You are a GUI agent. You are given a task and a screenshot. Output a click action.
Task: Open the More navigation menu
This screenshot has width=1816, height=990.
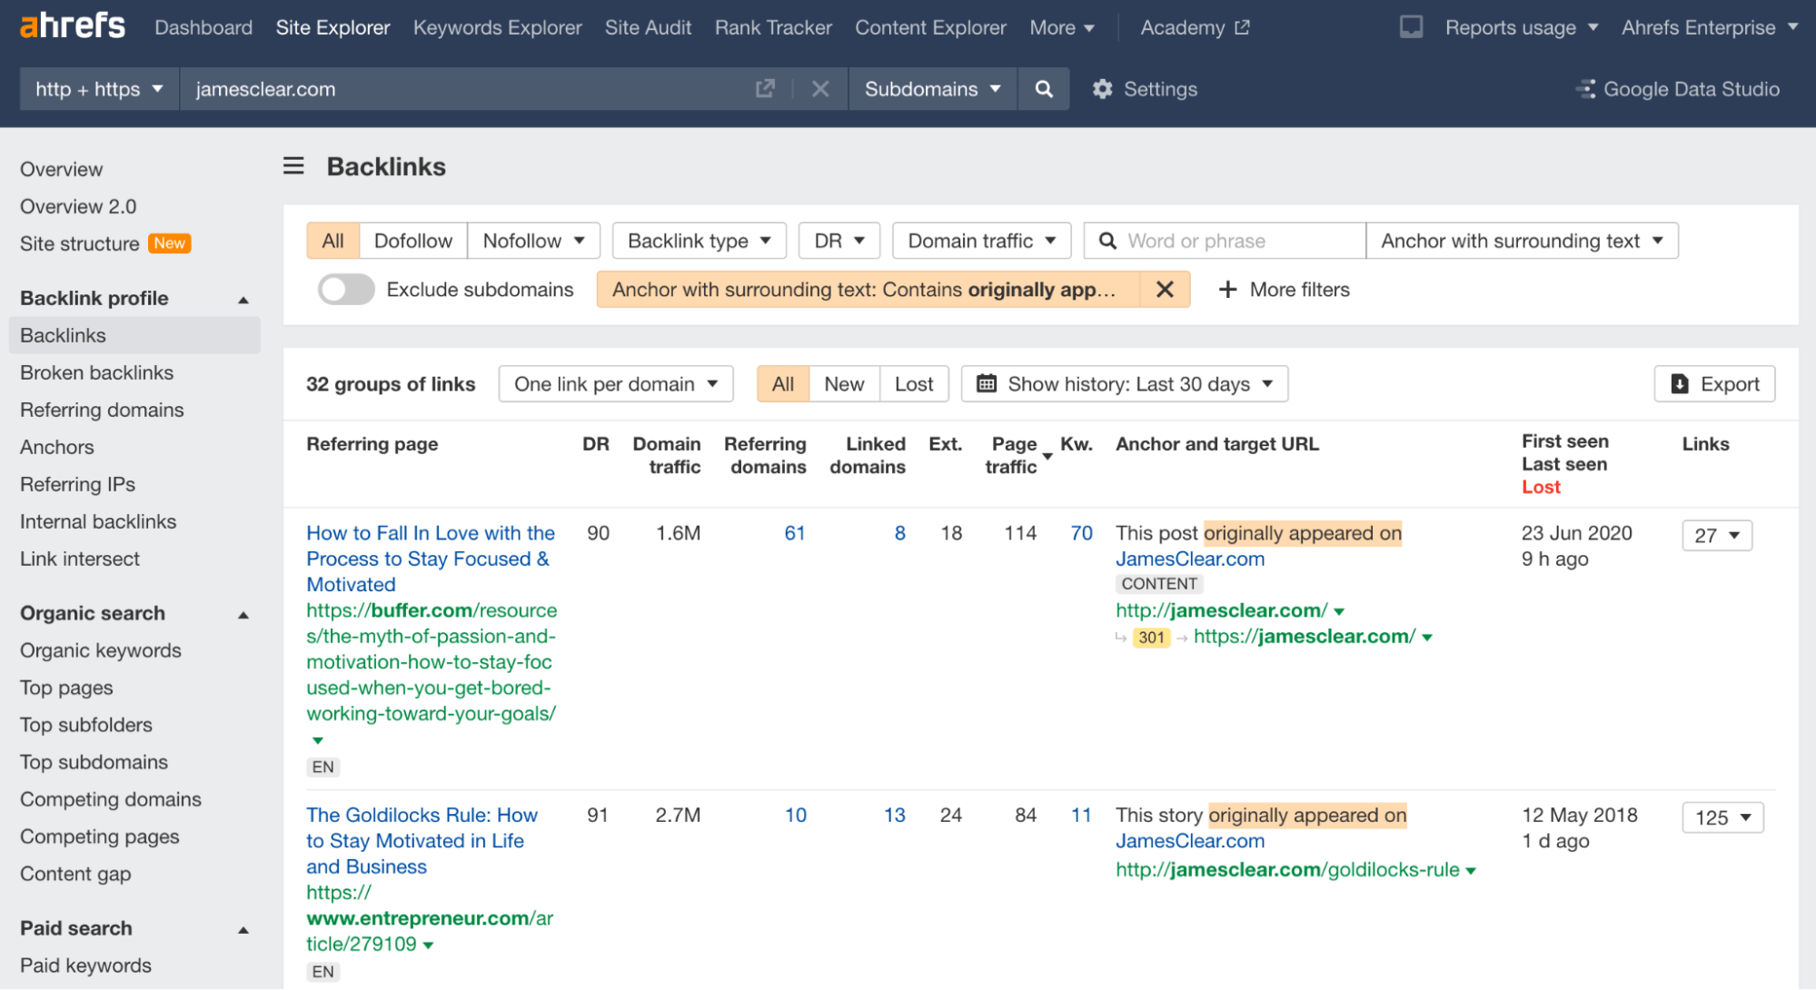(x=1061, y=27)
